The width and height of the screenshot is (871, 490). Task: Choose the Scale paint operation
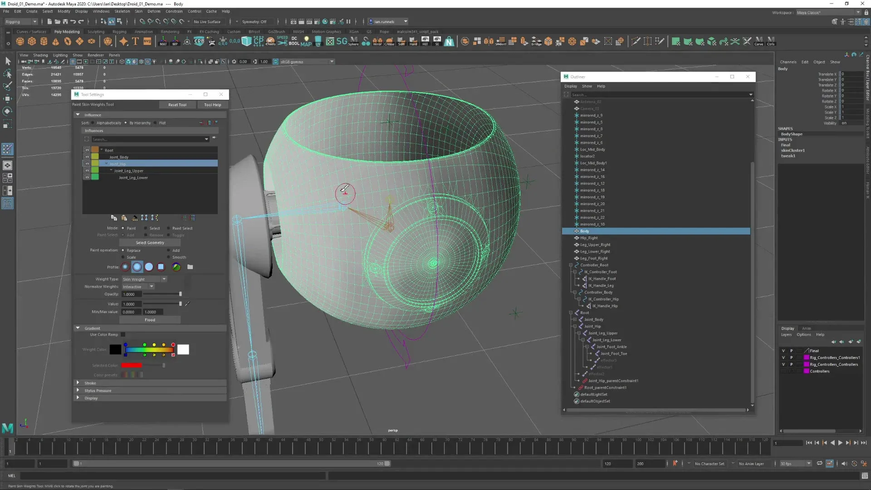click(123, 257)
